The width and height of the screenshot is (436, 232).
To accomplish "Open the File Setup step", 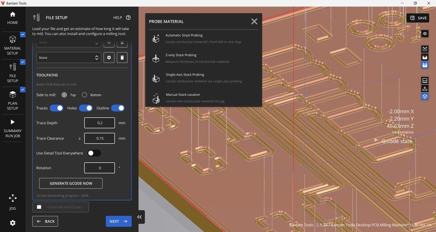I will click(12, 73).
